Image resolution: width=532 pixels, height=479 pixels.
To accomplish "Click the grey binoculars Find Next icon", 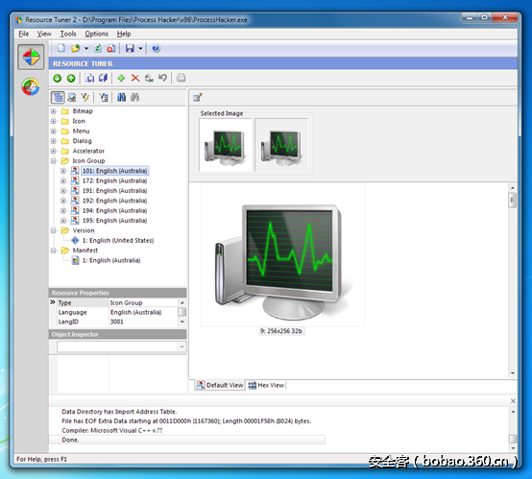I will [135, 98].
